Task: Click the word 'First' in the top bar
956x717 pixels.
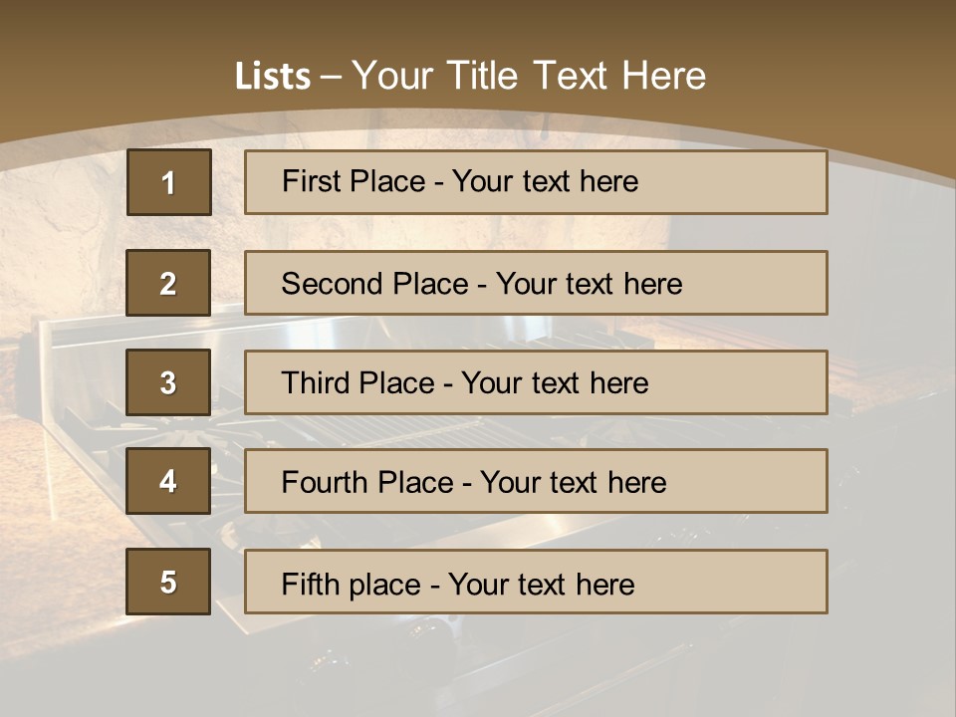Action: [x=312, y=182]
